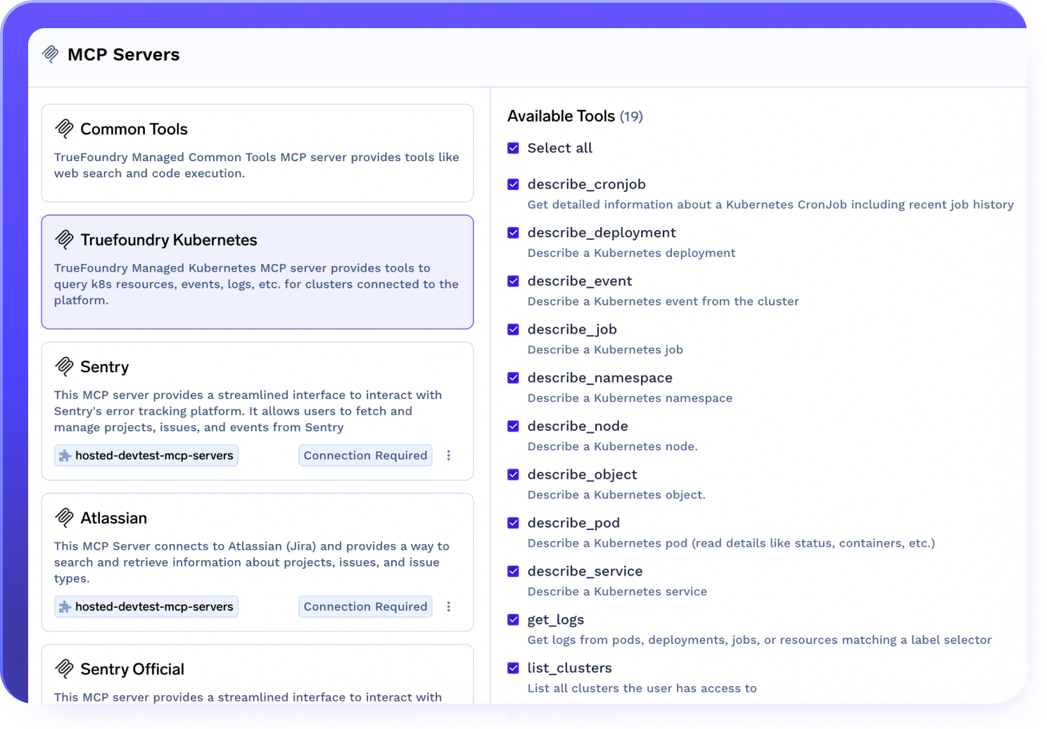Click the MCP Servers page title
Screen dimensions: 1047x729
click(x=124, y=54)
